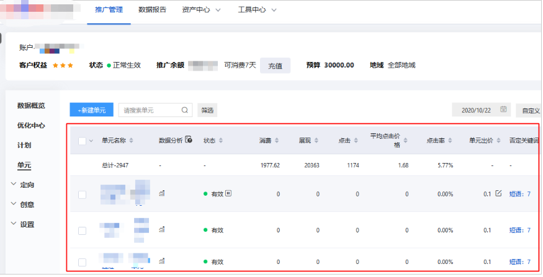Open the 工具中心 dropdown menu

coord(257,10)
